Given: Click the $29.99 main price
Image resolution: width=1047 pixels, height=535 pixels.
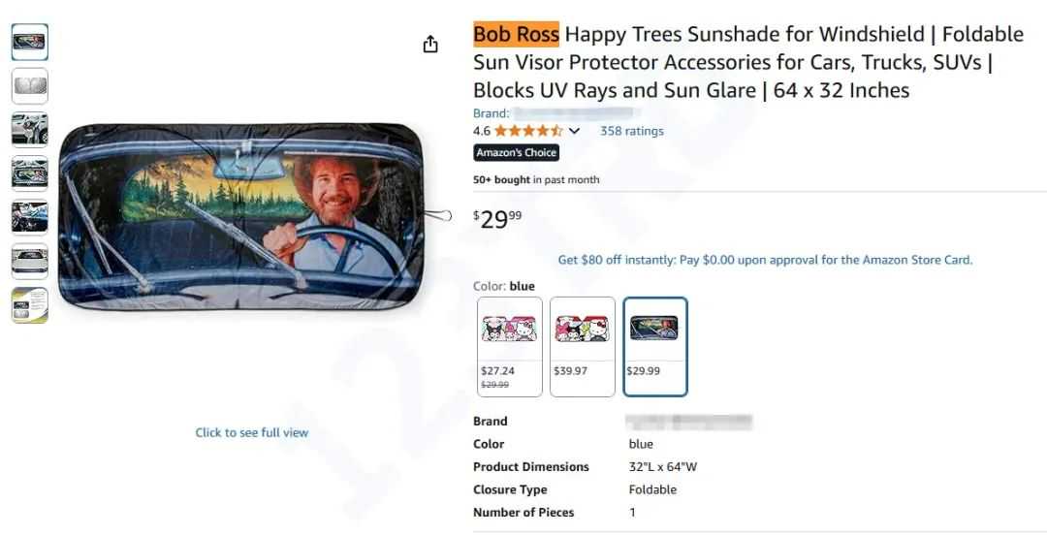Looking at the screenshot, I should tap(497, 219).
